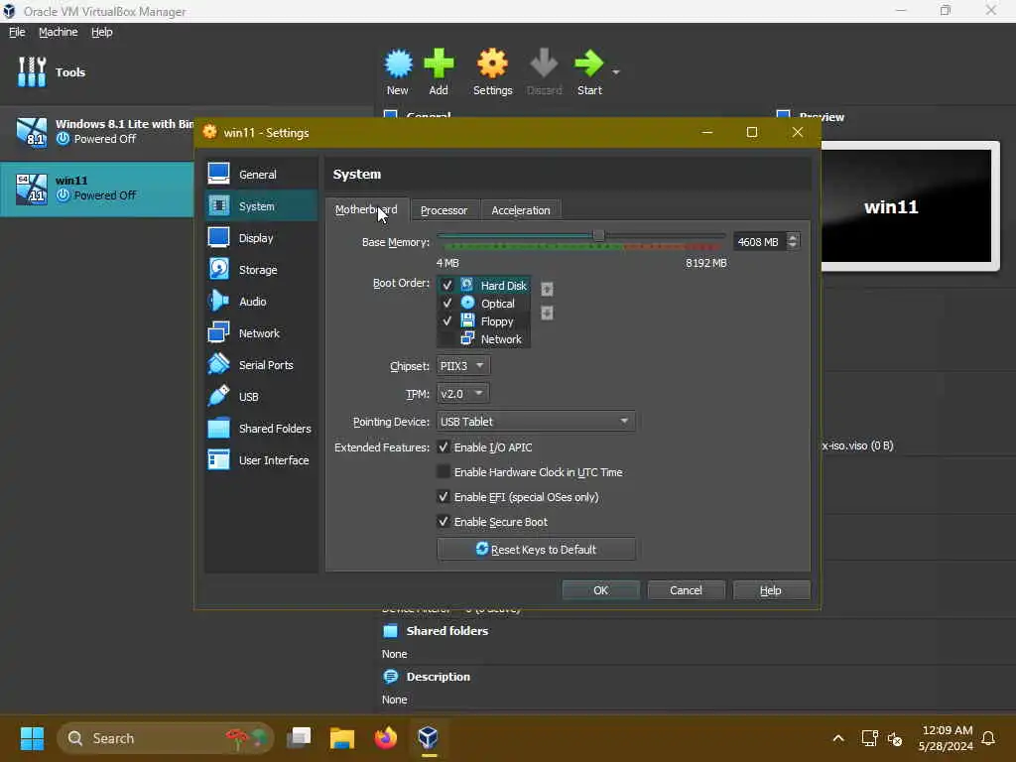Open the Pointing Device dropdown
Screen dimensions: 1016x762
[x=536, y=421]
